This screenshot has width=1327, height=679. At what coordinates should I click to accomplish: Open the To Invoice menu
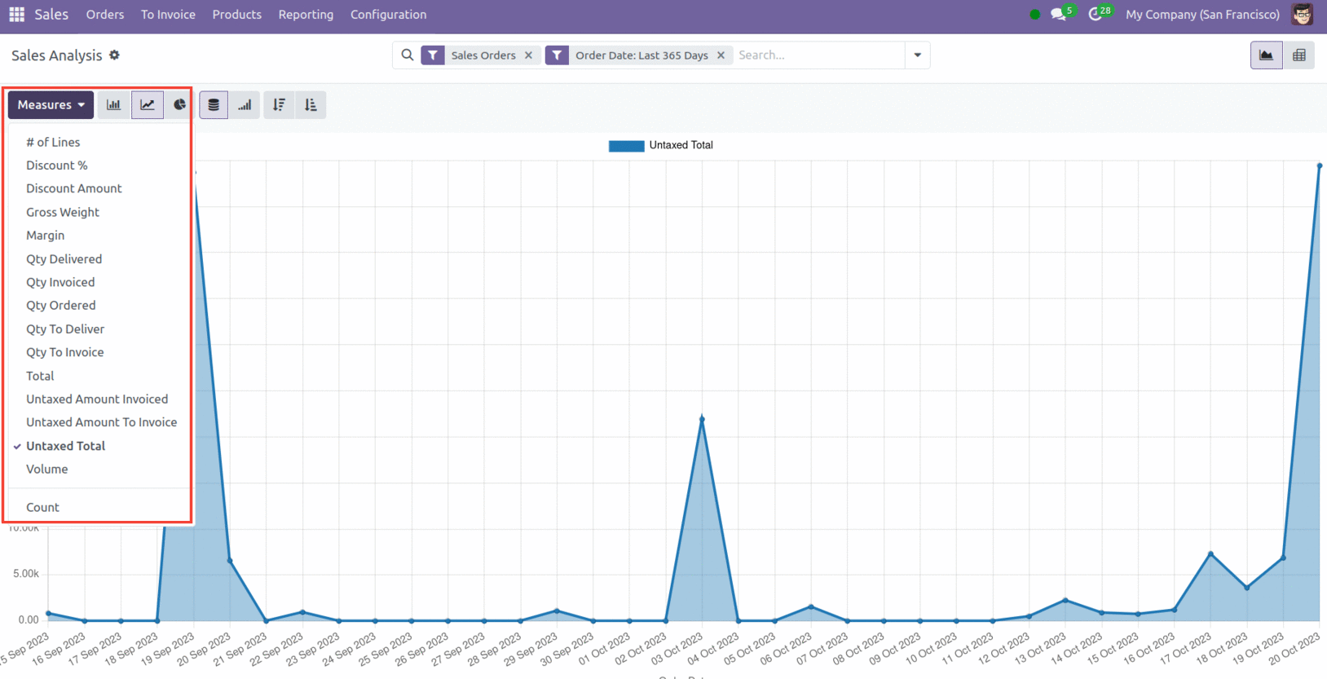[168, 15]
